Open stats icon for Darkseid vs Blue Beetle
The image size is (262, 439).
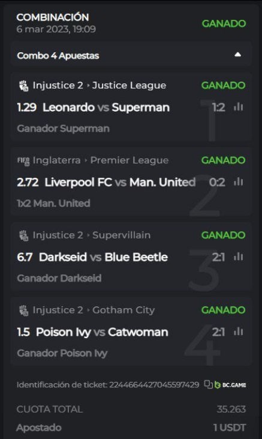238,257
